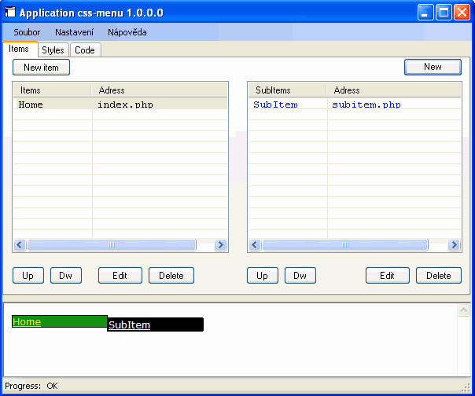Maximize the css-menu window
475x396 pixels.
click(x=444, y=13)
